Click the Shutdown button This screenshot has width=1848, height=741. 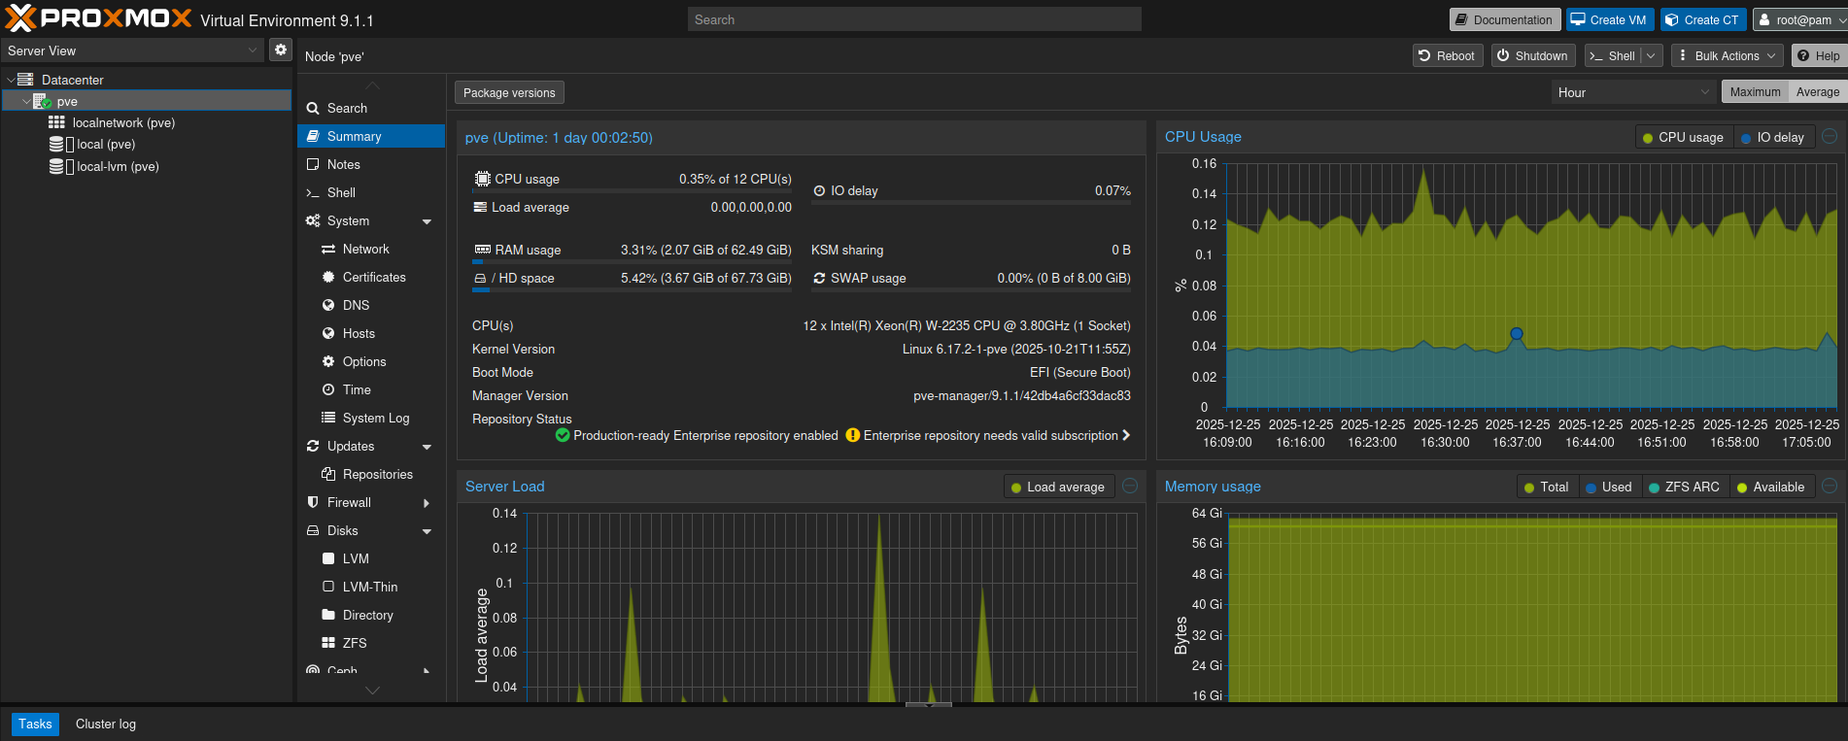point(1532,55)
